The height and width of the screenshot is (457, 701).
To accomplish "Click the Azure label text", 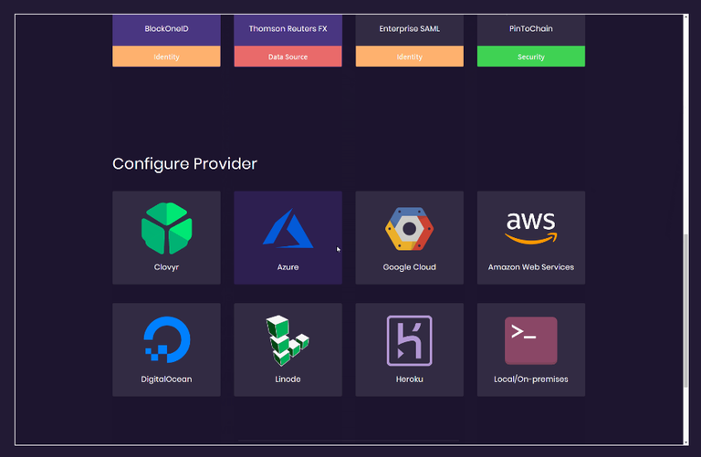I will (288, 267).
